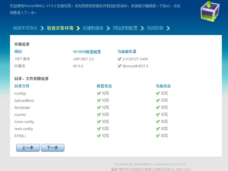Click green check icon beside Microsoft-IIS/7.5
The width and height of the screenshot is (228, 171).
click(119, 66)
